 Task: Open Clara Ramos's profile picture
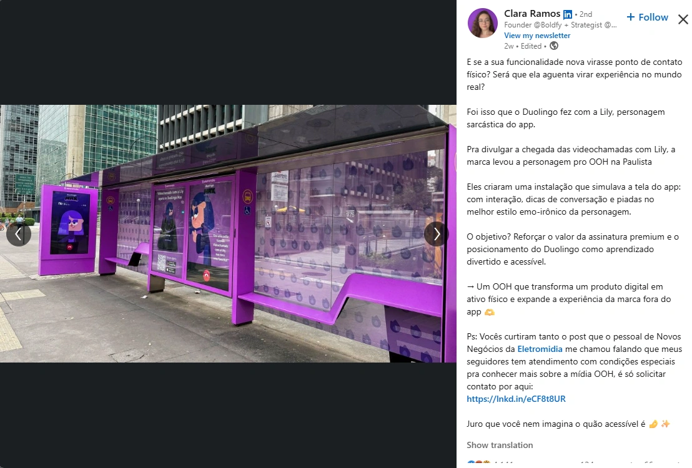[483, 23]
